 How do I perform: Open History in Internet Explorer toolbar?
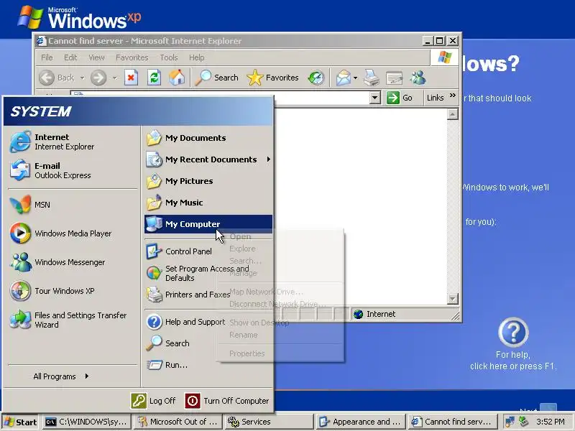coord(316,78)
